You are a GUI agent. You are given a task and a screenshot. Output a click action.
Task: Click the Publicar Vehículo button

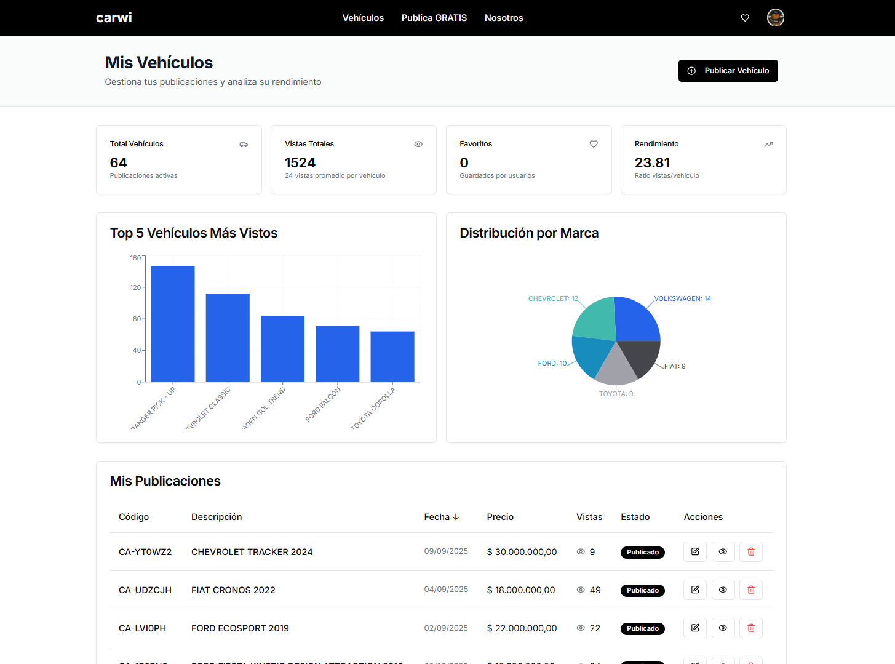(728, 71)
